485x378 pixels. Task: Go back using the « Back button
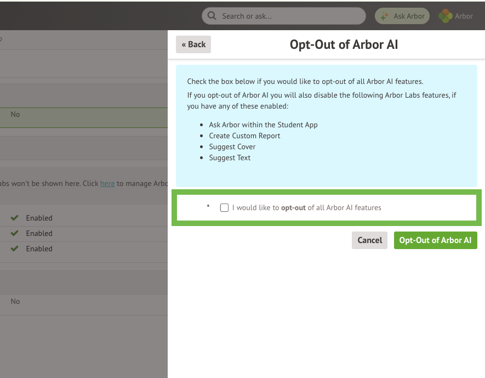tap(193, 44)
